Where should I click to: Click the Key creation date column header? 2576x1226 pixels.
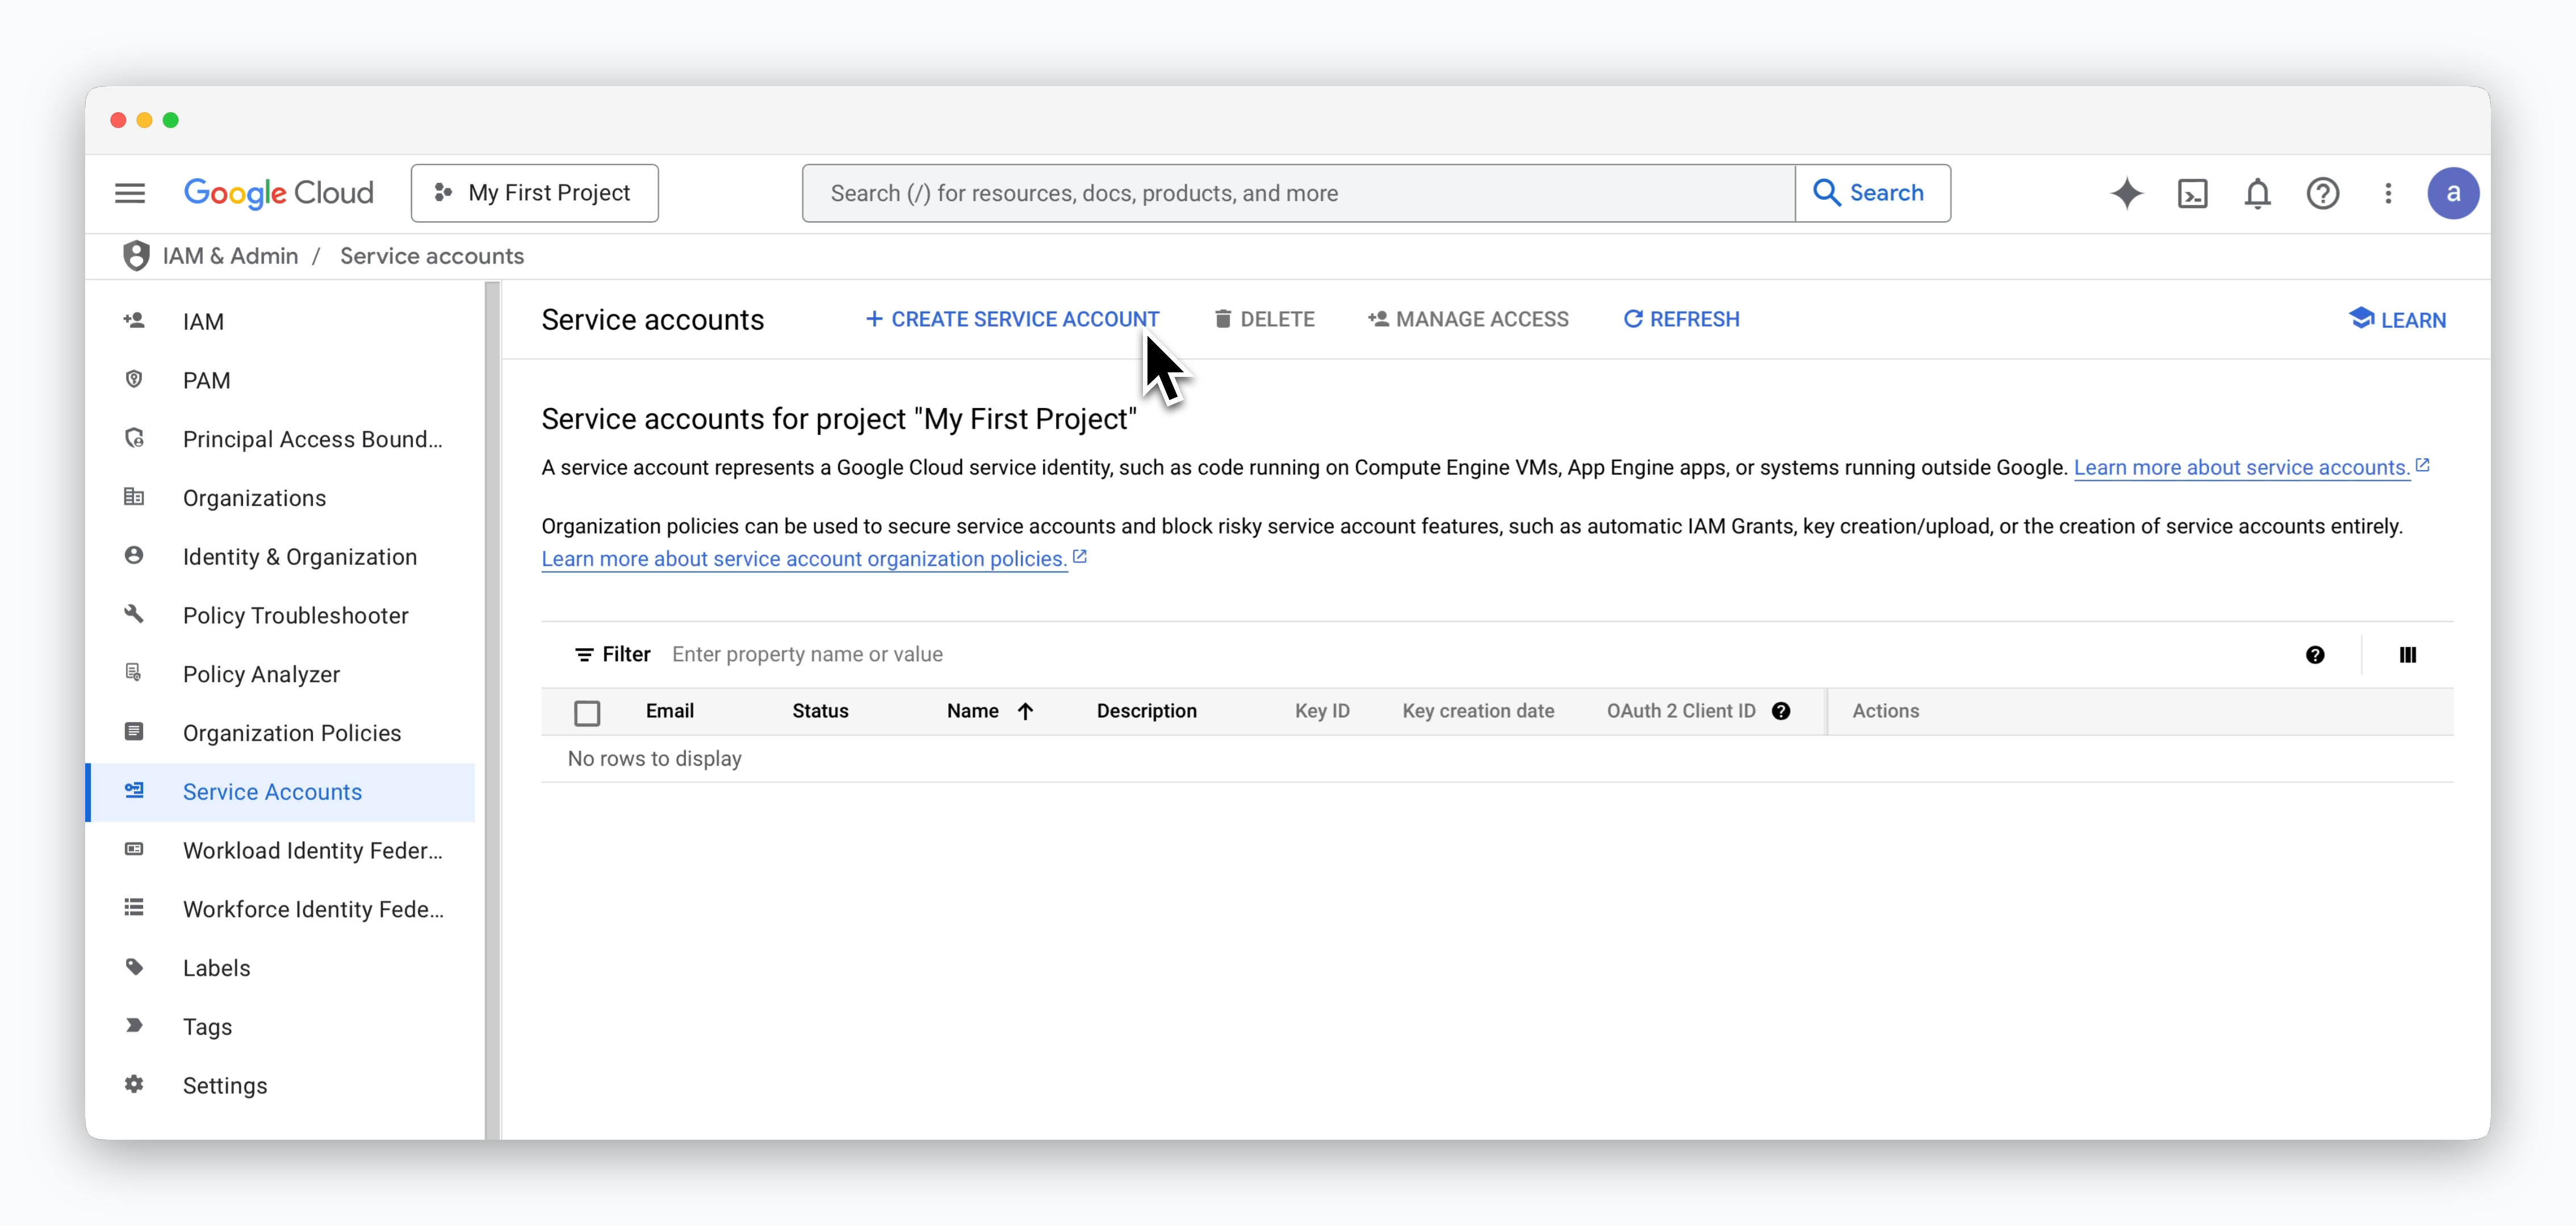[1478, 711]
